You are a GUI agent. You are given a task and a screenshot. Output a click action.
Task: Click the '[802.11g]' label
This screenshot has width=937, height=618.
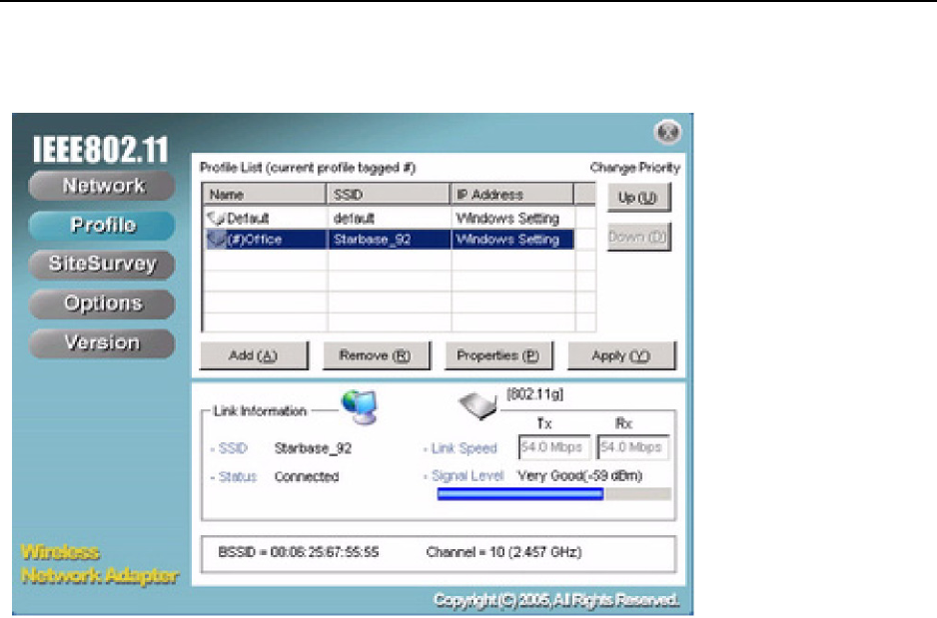(x=534, y=394)
